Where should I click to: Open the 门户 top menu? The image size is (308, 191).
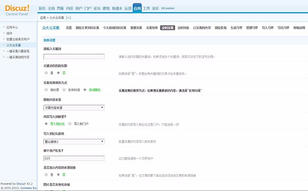pos(88,8)
